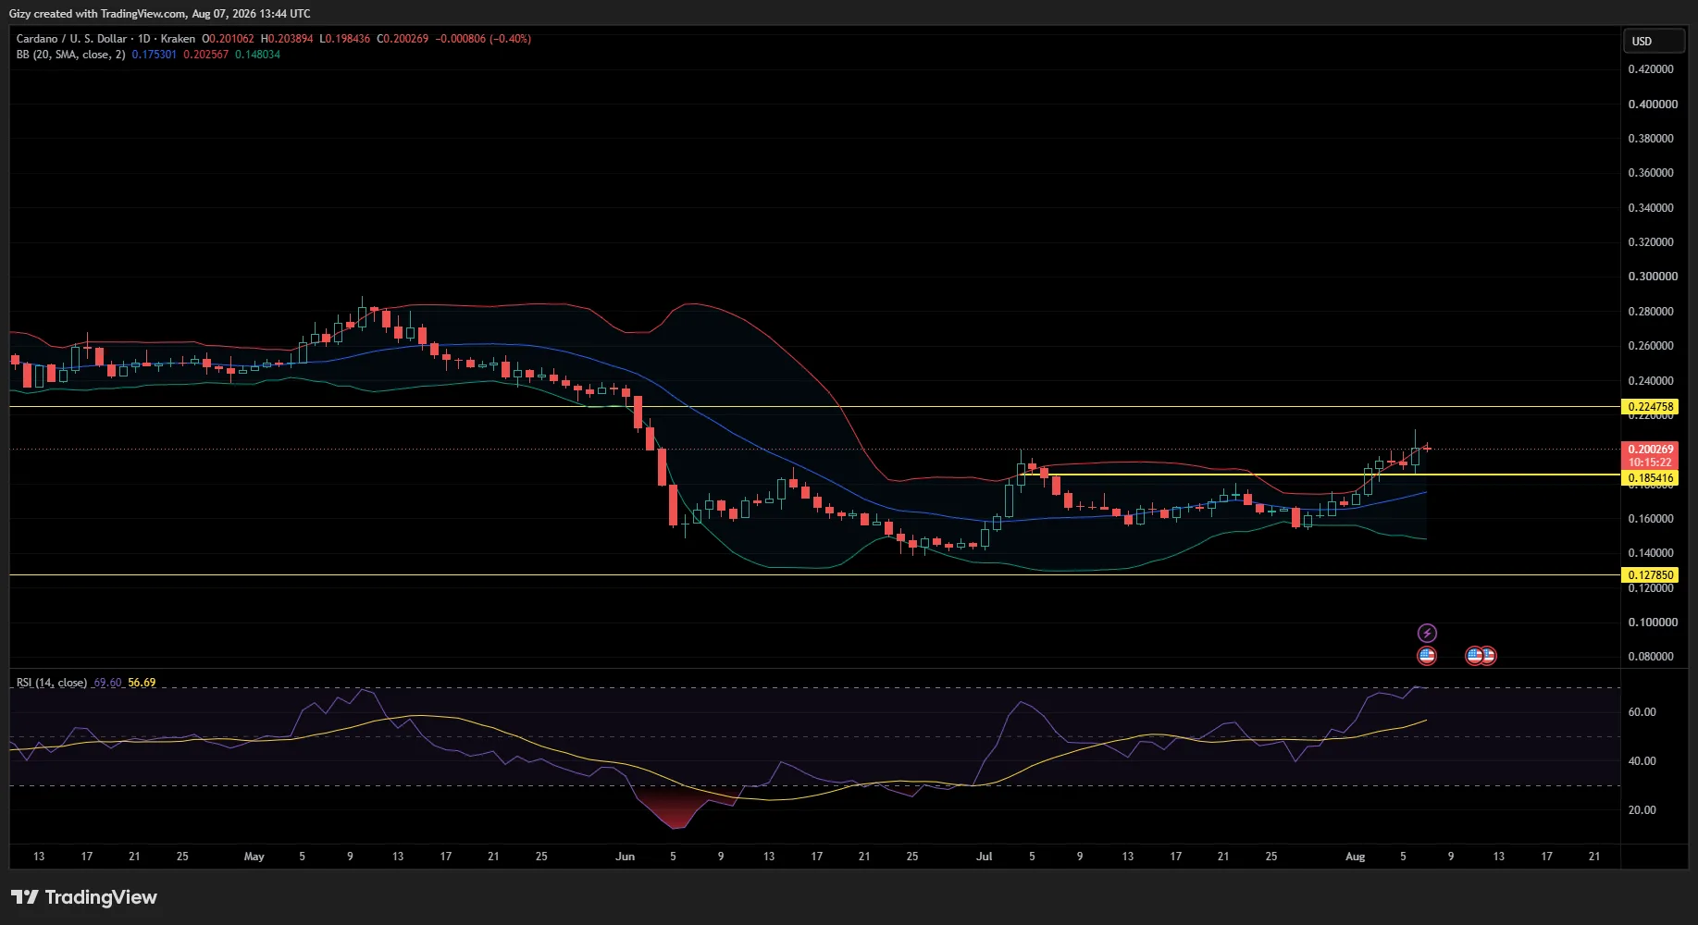Screen dimensions: 1698x925
Task: Click the yellow RSI average value 56.69
Action: (142, 683)
